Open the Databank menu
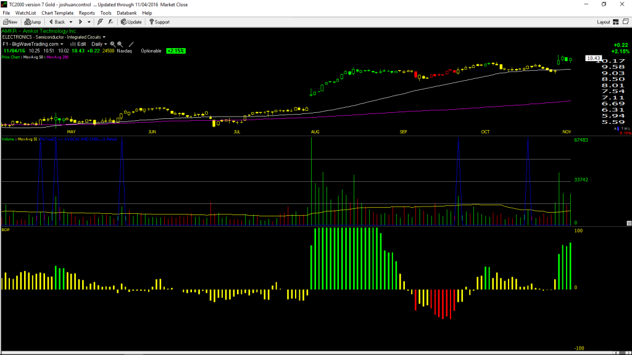Image resolution: width=632 pixels, height=355 pixels. (127, 13)
